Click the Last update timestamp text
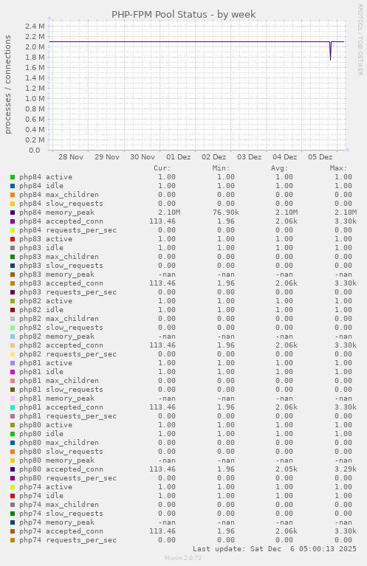This screenshot has height=566, width=367. 275,549
